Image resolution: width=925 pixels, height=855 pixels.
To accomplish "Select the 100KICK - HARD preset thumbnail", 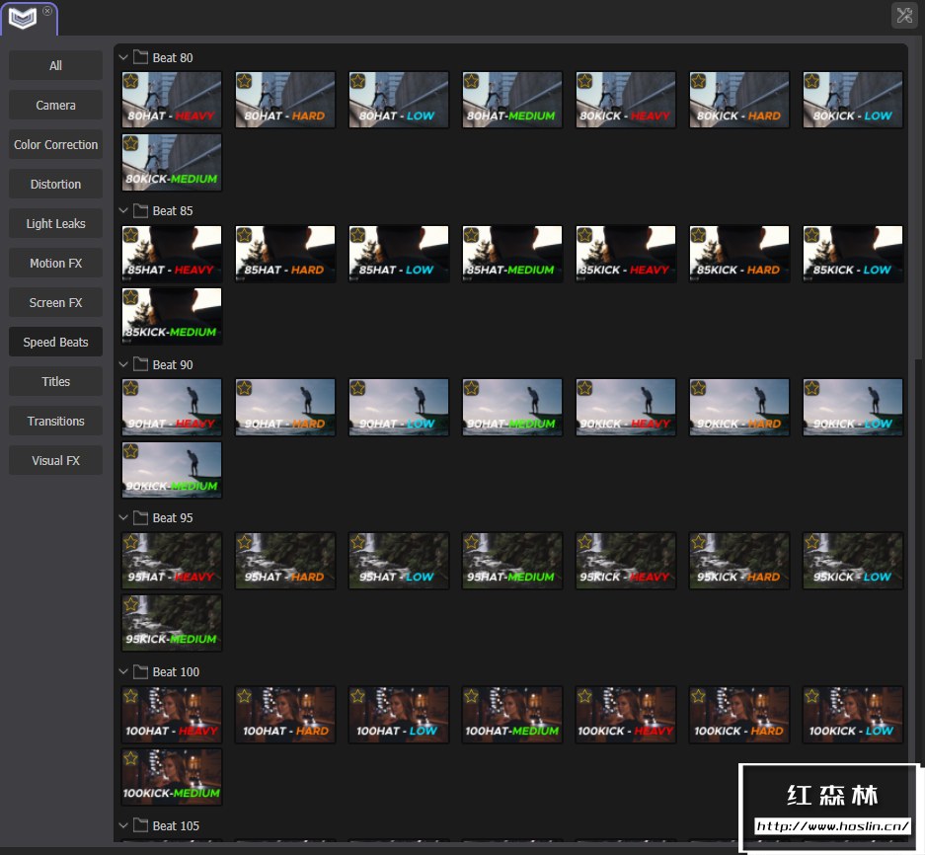I will (739, 715).
